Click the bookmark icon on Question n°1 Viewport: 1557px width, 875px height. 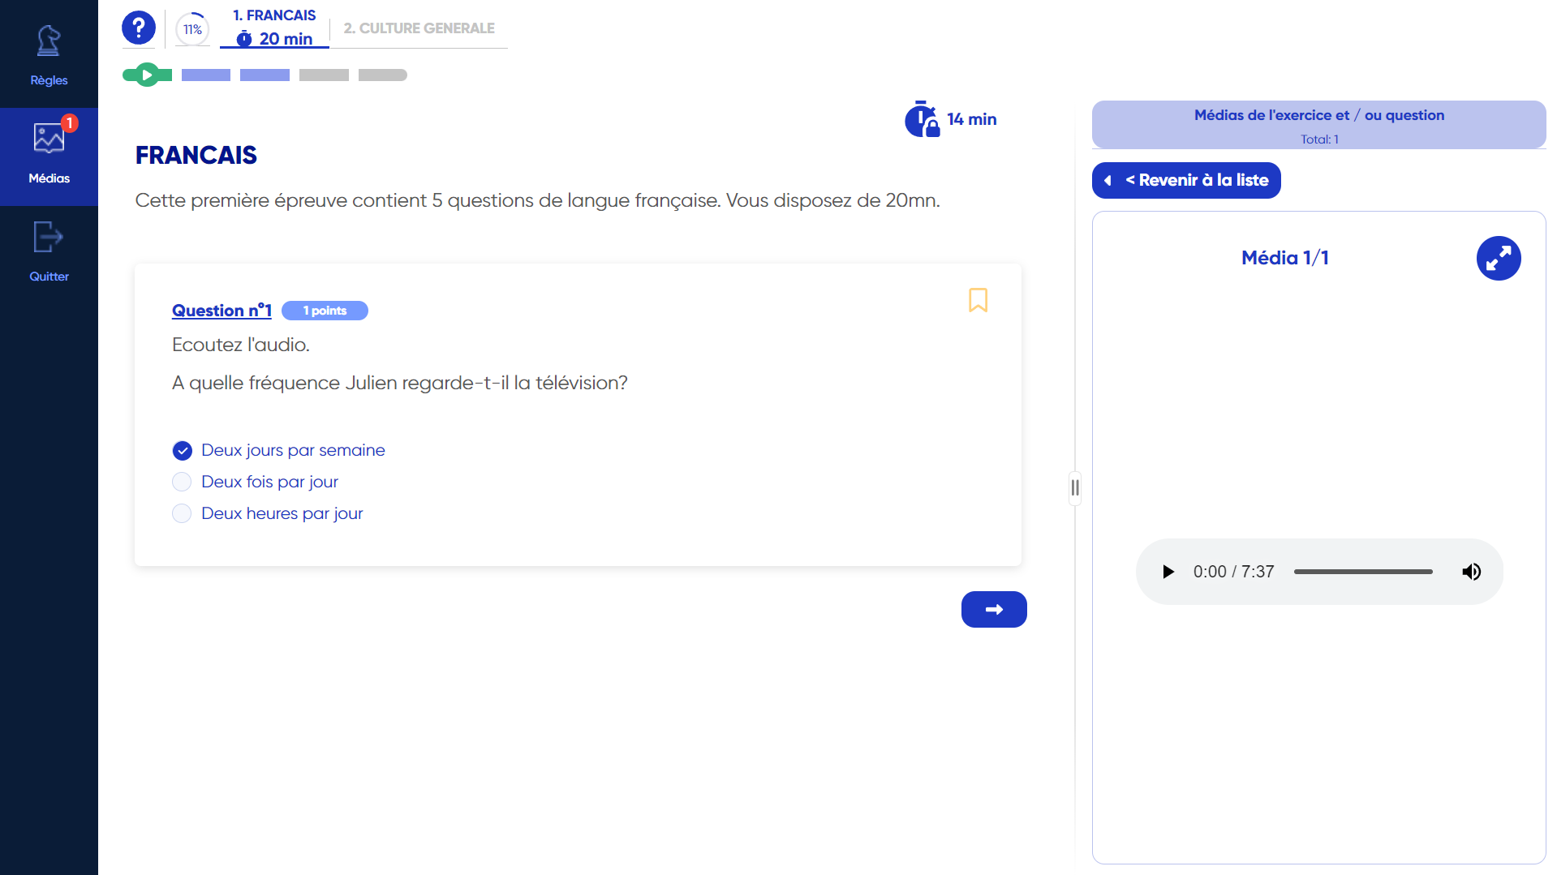click(x=978, y=300)
